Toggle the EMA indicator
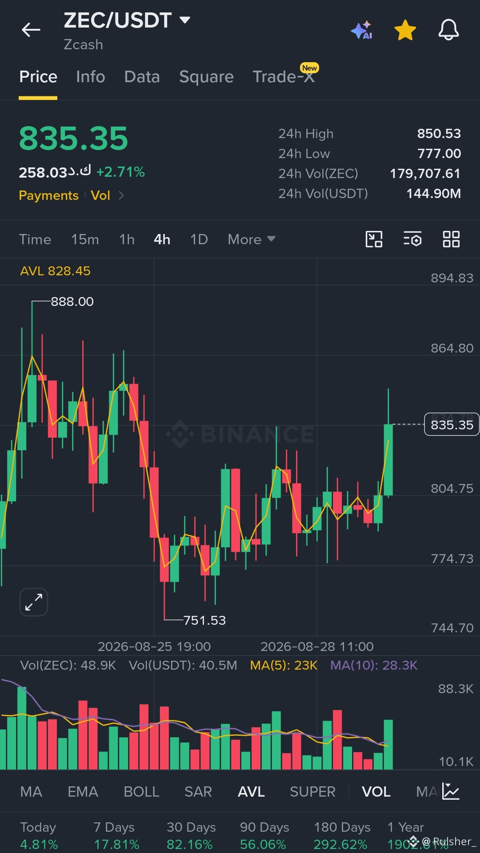The image size is (480, 853). [x=83, y=791]
